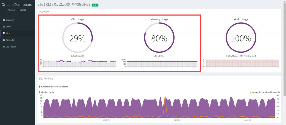The height and width of the screenshot is (125, 286).
Task: Click the page vertical scrollbar
Action: [285, 49]
